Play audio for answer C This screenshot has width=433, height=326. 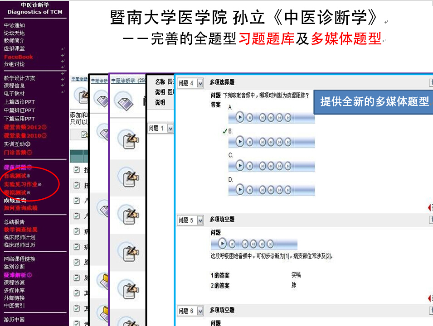click(x=240, y=165)
